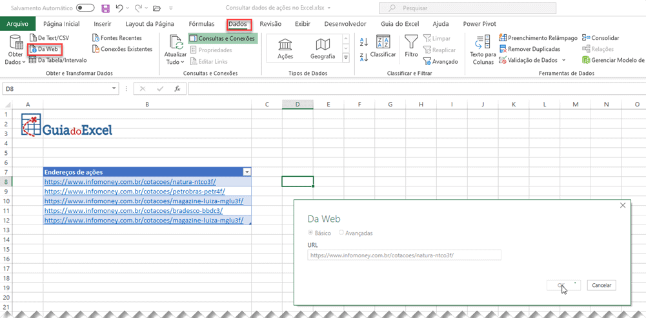
Task: Click Da Tabela/Intervalo icon
Action: [33, 60]
